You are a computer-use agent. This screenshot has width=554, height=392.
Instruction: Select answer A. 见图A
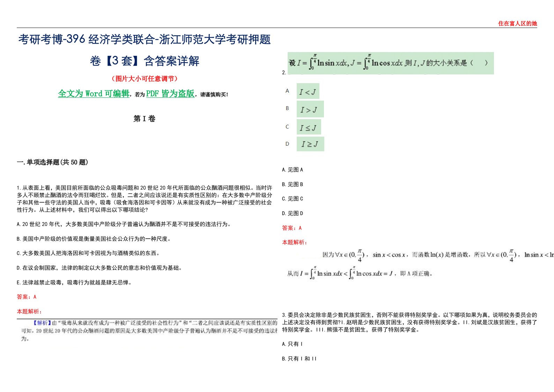click(x=293, y=170)
